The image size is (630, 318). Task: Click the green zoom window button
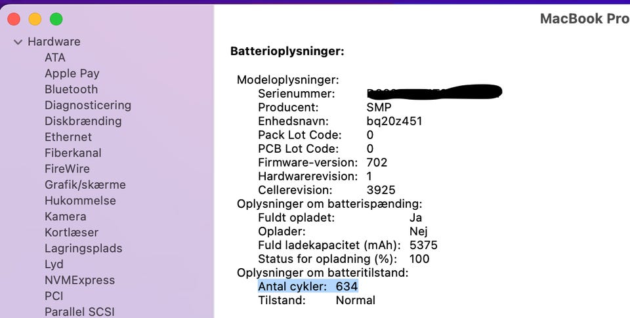(56, 19)
